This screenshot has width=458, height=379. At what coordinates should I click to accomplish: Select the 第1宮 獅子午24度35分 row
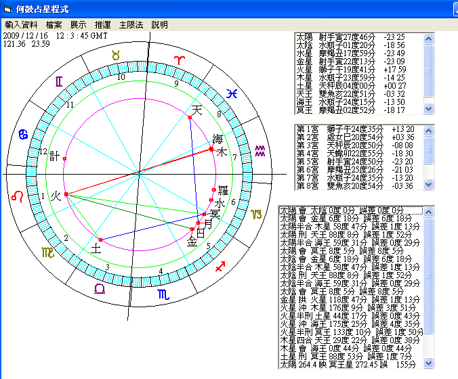coord(359,129)
